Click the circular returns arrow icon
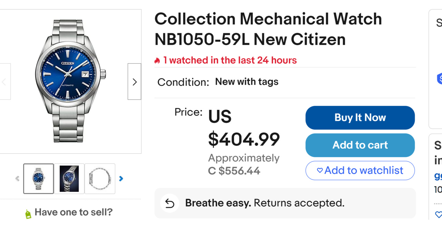The image size is (442, 233). 170,203
